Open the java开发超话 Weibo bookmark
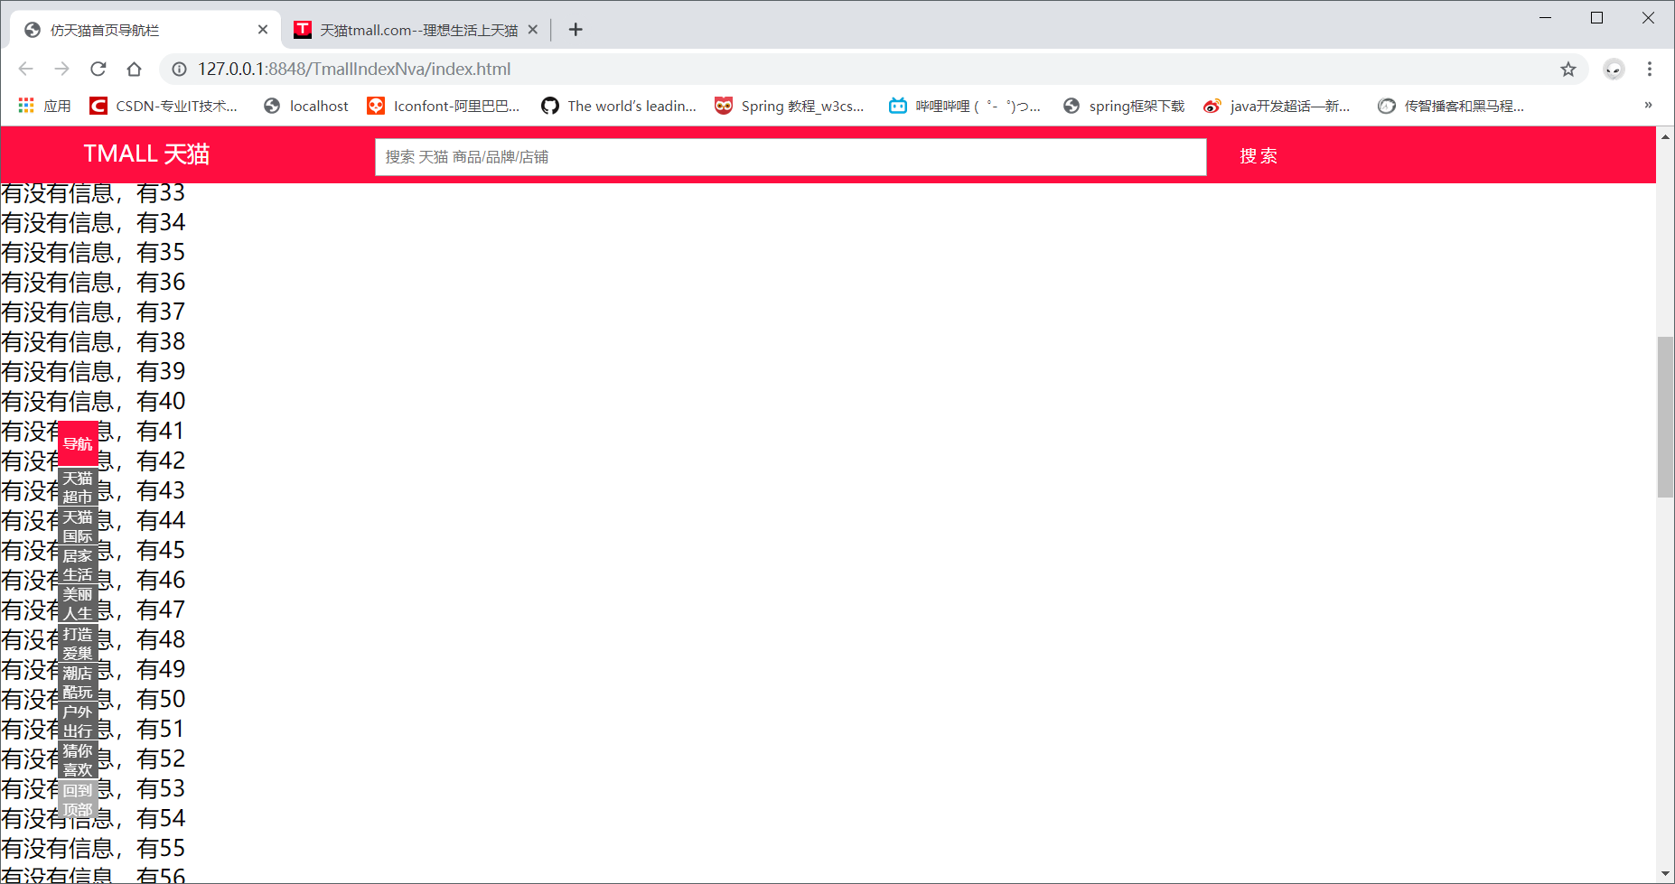1675x884 pixels. [1277, 106]
